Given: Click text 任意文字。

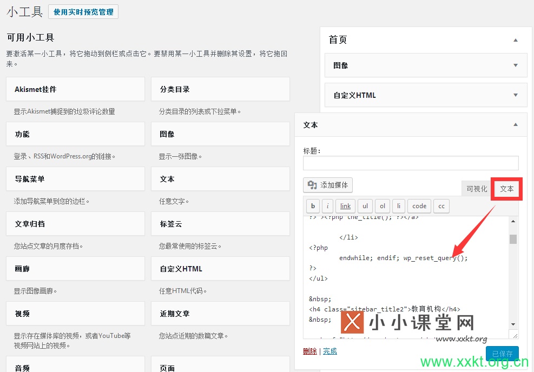Looking at the screenshot, I should point(174,201).
